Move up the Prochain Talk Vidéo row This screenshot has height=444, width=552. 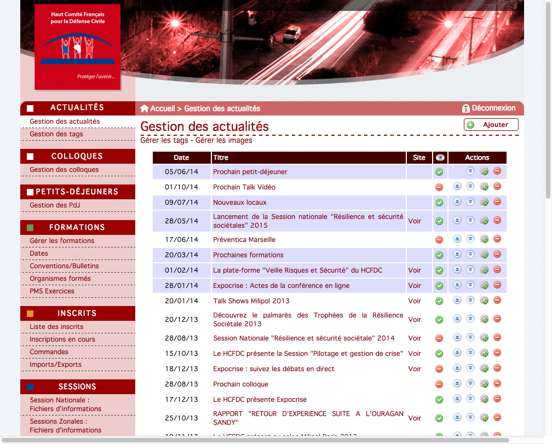pyautogui.click(x=457, y=186)
